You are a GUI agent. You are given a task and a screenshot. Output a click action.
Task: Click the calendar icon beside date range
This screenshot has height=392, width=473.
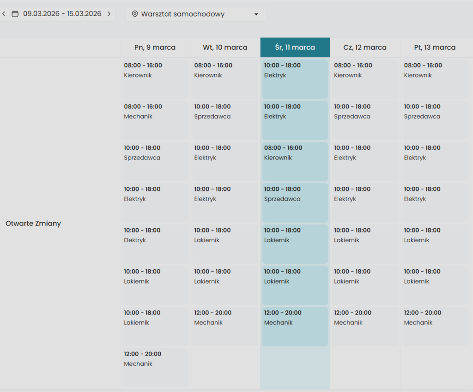coord(15,14)
